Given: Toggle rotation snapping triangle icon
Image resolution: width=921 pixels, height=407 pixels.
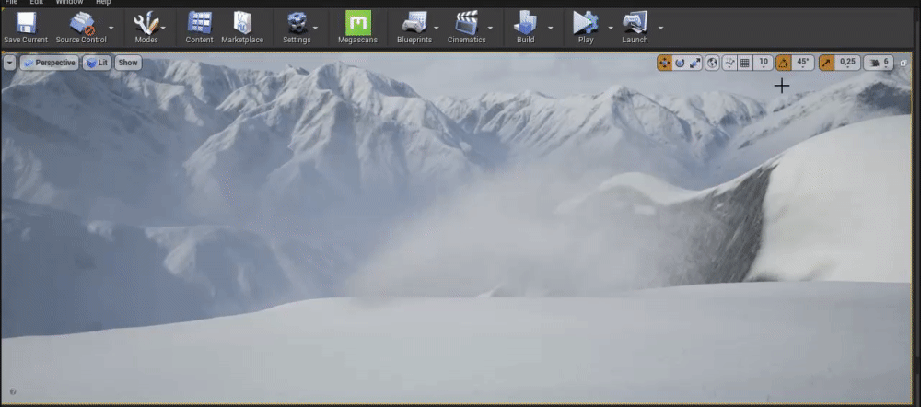Looking at the screenshot, I should tap(783, 63).
